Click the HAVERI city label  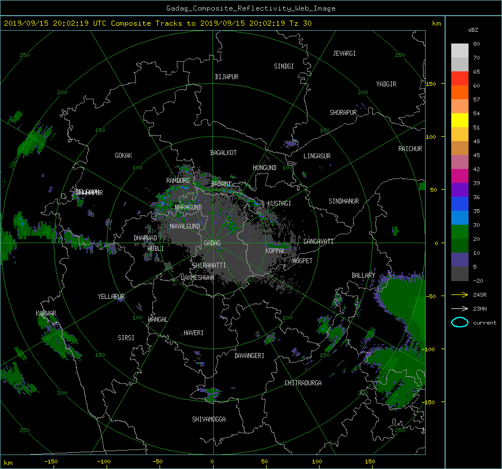pos(194,332)
